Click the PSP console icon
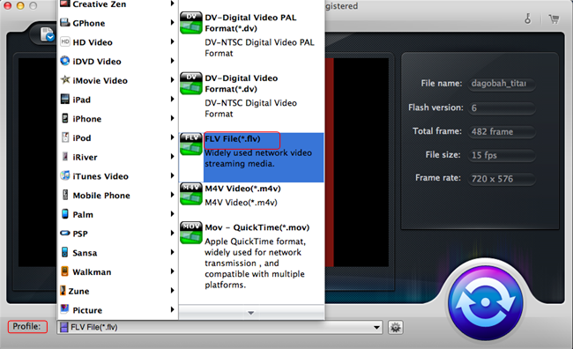Screen dimensions: 573x349 pyautogui.click(x=65, y=233)
